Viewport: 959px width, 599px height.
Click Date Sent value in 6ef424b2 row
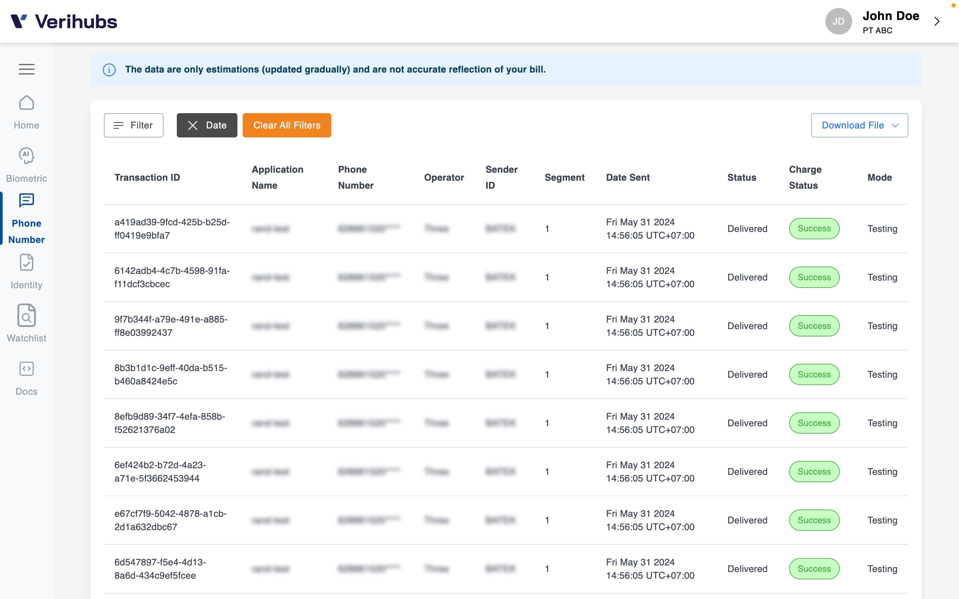pyautogui.click(x=650, y=472)
